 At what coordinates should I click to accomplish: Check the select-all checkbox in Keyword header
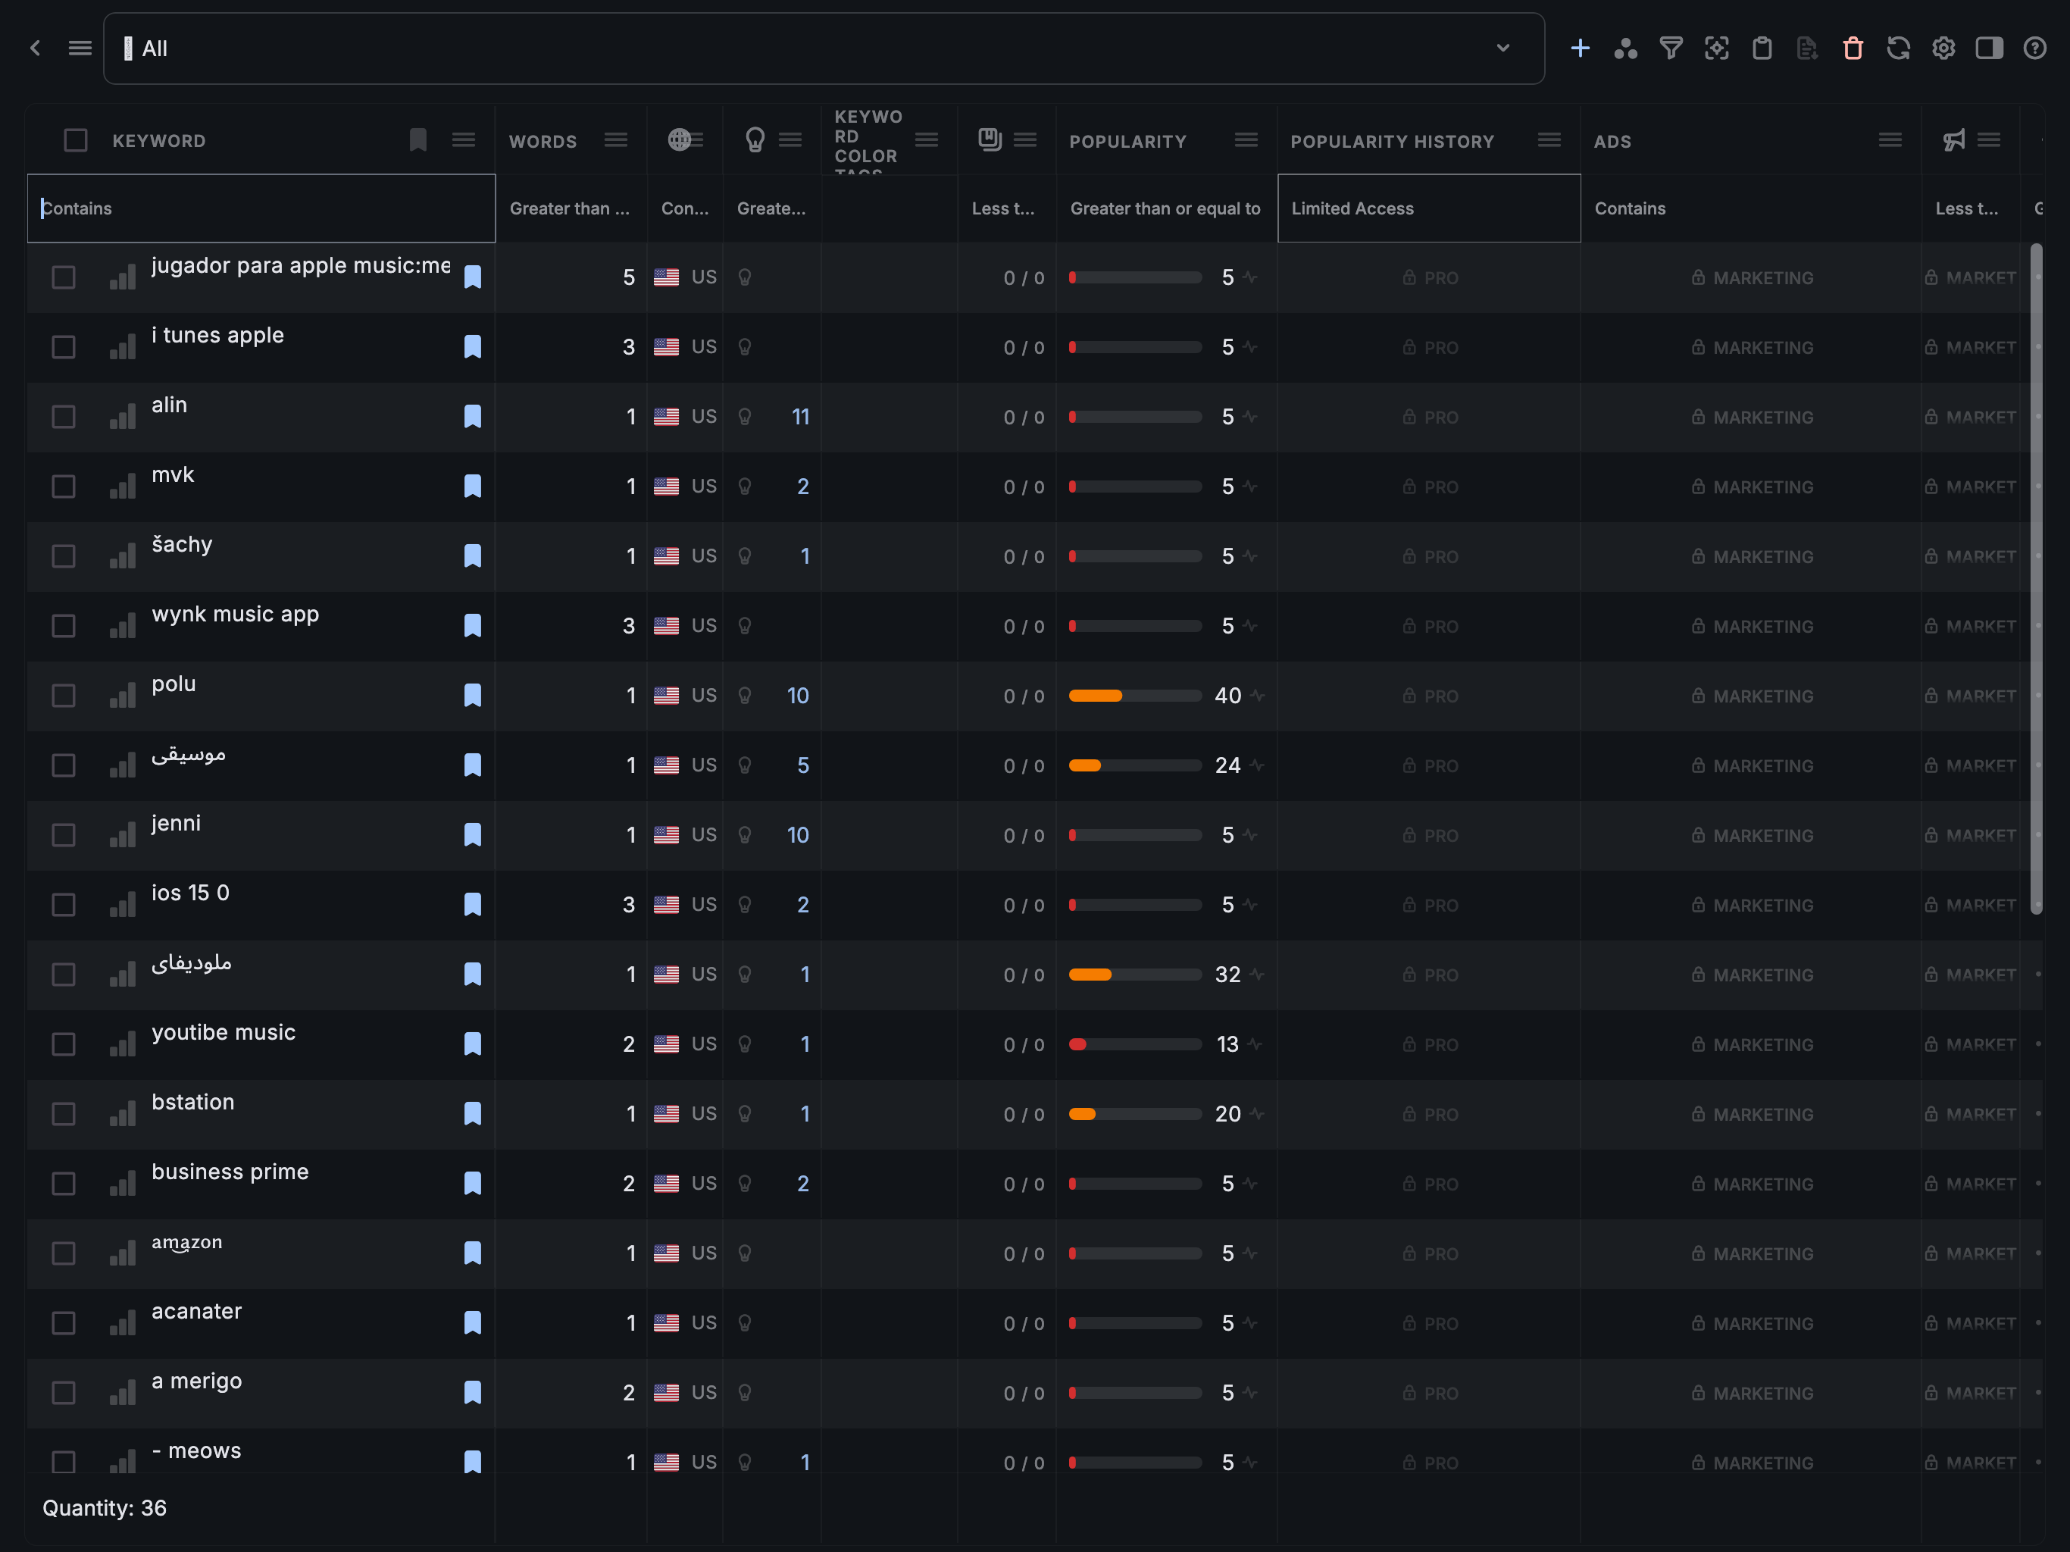pyautogui.click(x=76, y=140)
